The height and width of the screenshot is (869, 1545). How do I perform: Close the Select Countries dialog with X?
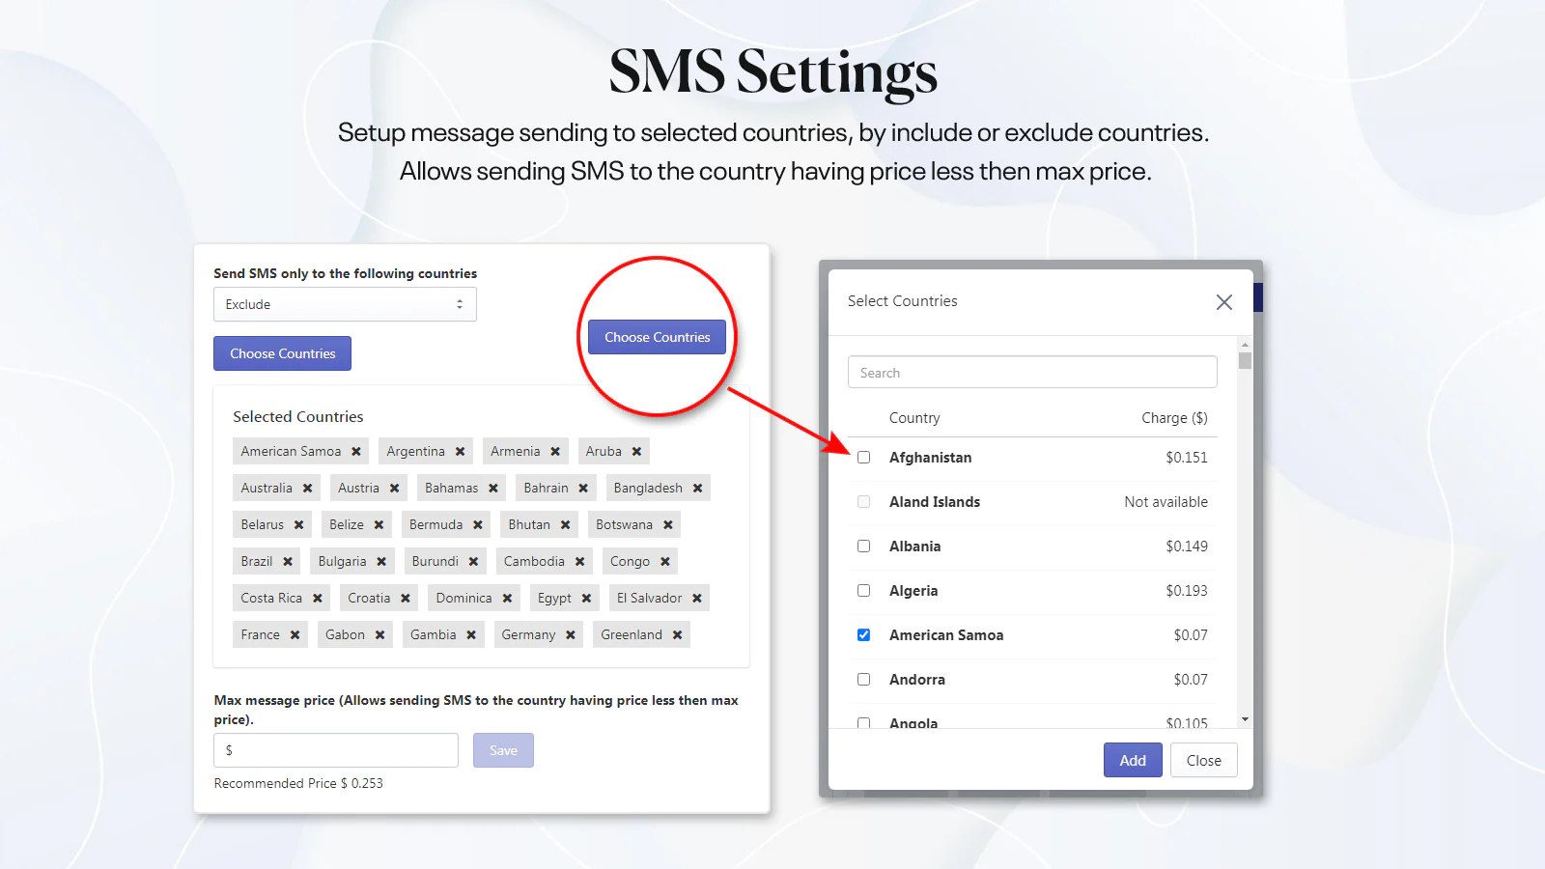coord(1224,302)
